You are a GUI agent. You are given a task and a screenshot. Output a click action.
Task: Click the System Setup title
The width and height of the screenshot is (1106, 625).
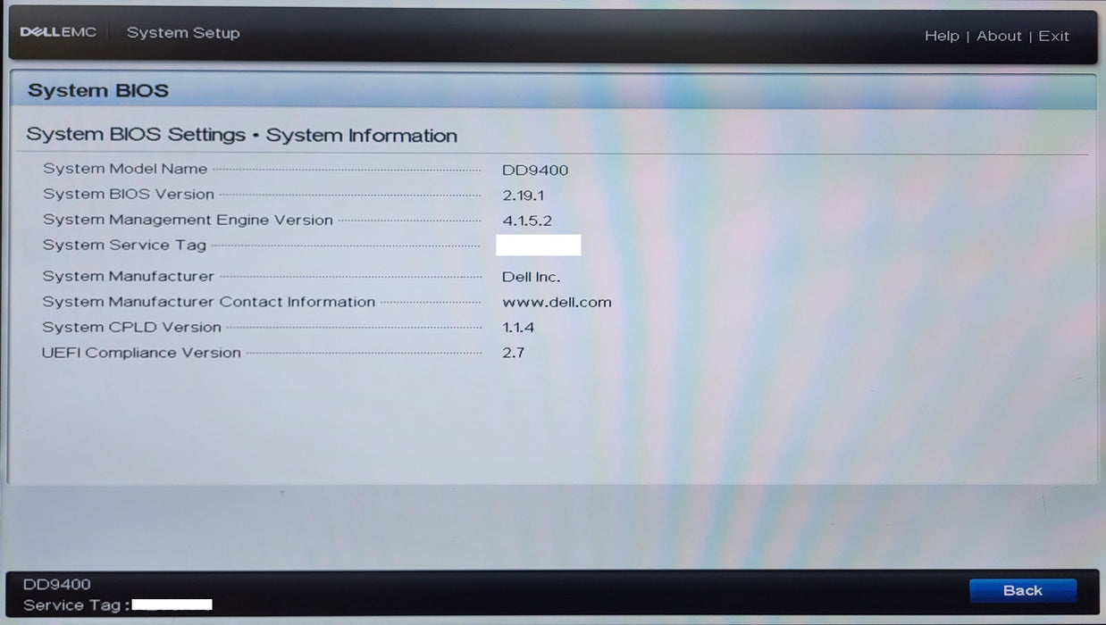tap(183, 33)
